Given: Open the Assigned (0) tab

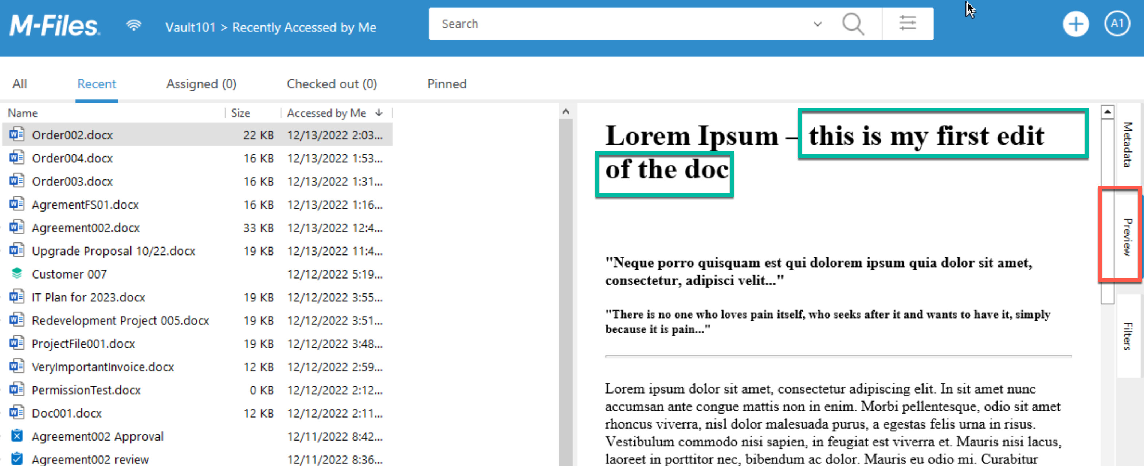Looking at the screenshot, I should [x=201, y=84].
